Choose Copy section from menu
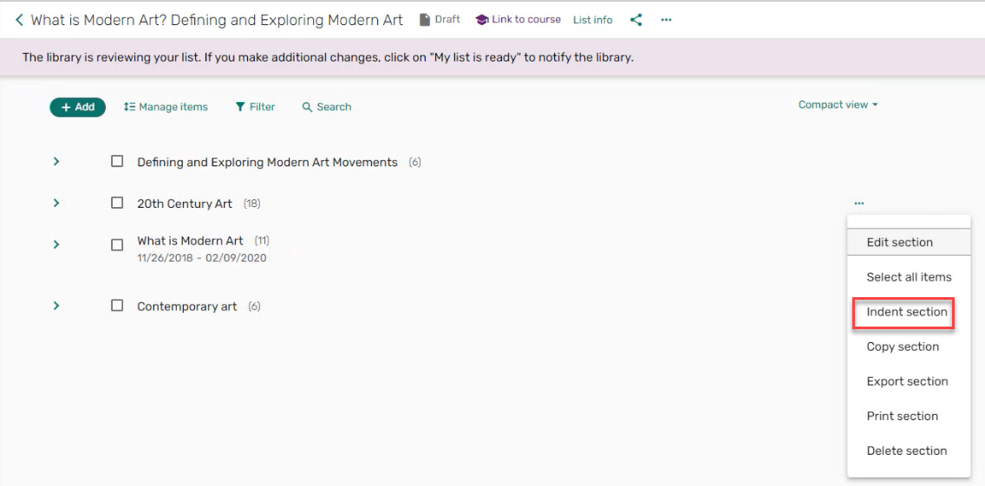985x486 pixels. [x=909, y=347]
